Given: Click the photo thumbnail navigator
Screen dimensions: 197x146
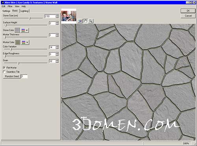Looking at the screenshot, I should (69, 16).
